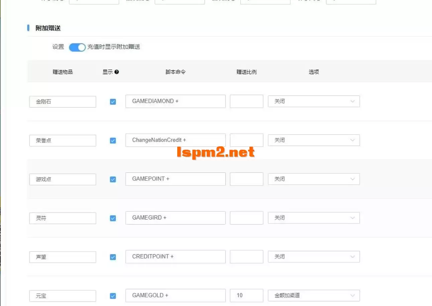Click the GAMEGOLD + script command field
This screenshot has height=306, width=432.
[176, 295]
